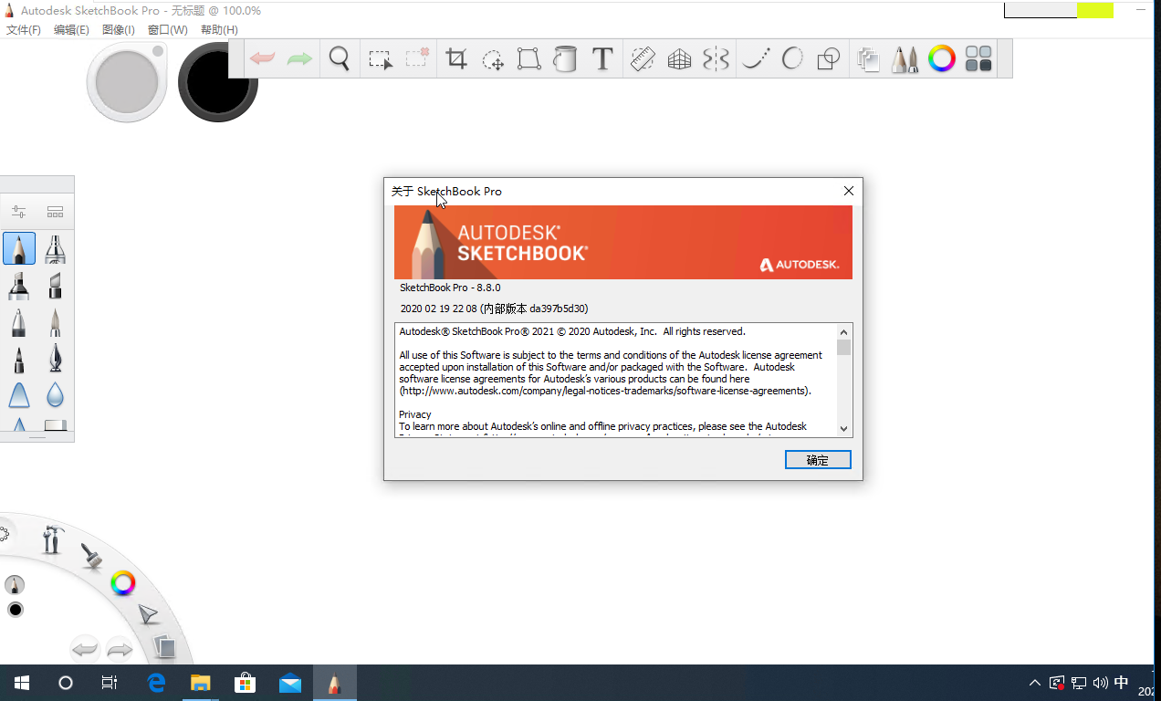Pick the Flood Fill bucket tool
Screen dimensions: 1161x701
tap(565, 59)
